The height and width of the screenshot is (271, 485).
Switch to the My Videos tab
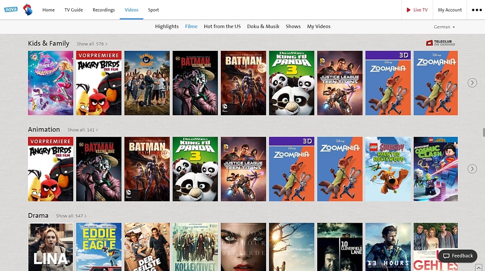pyautogui.click(x=319, y=27)
